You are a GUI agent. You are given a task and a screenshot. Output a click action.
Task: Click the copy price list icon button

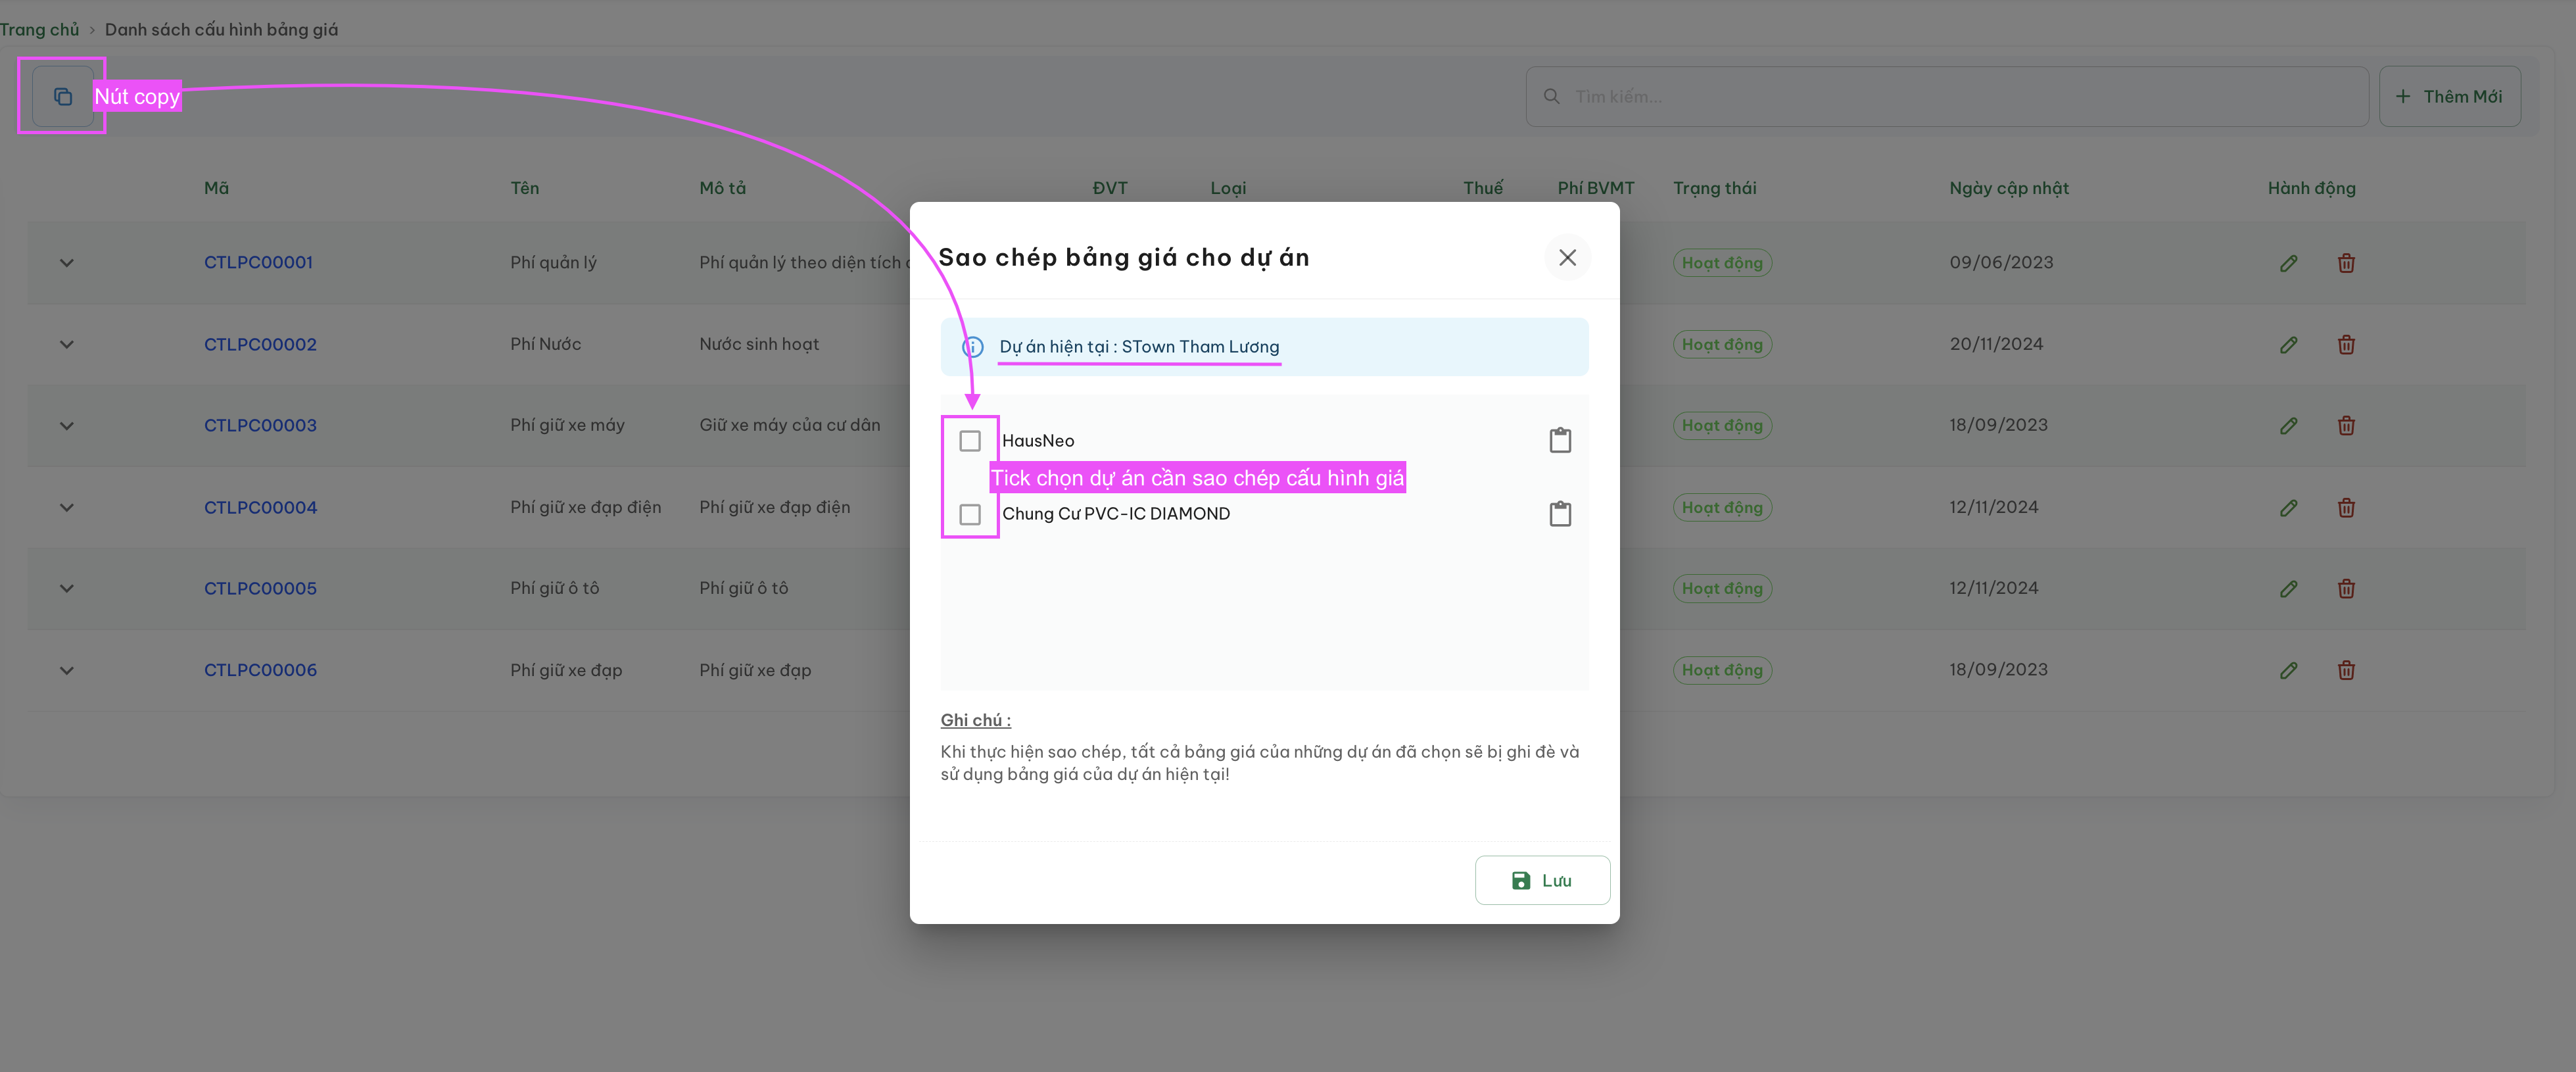62,96
